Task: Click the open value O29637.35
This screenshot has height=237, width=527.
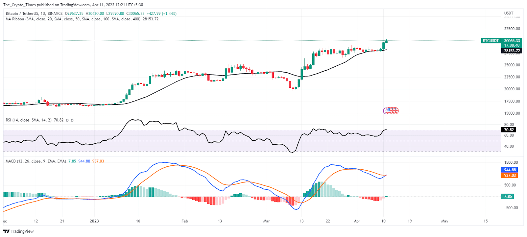Action: click(x=74, y=13)
